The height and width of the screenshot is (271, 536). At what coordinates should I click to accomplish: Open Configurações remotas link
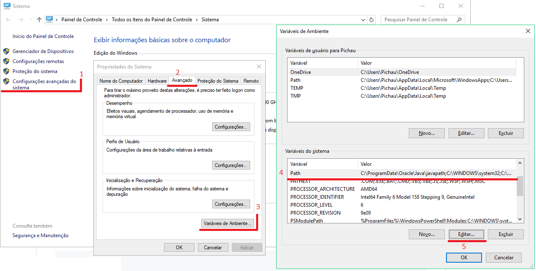[38, 61]
